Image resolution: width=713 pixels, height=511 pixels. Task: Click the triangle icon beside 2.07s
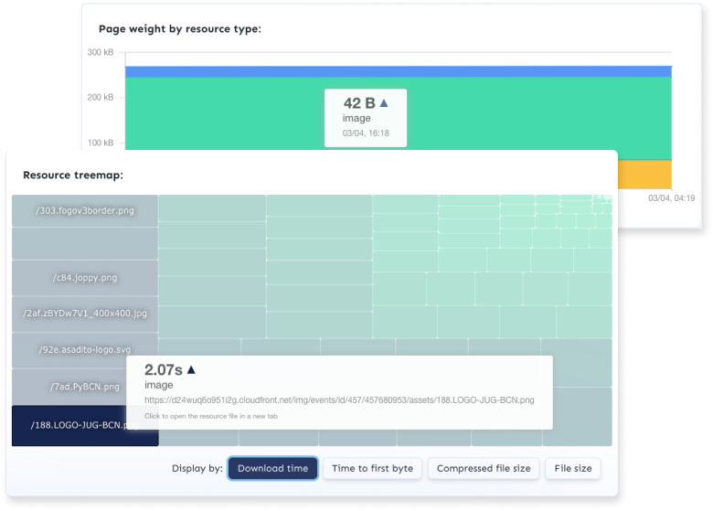coord(192,370)
